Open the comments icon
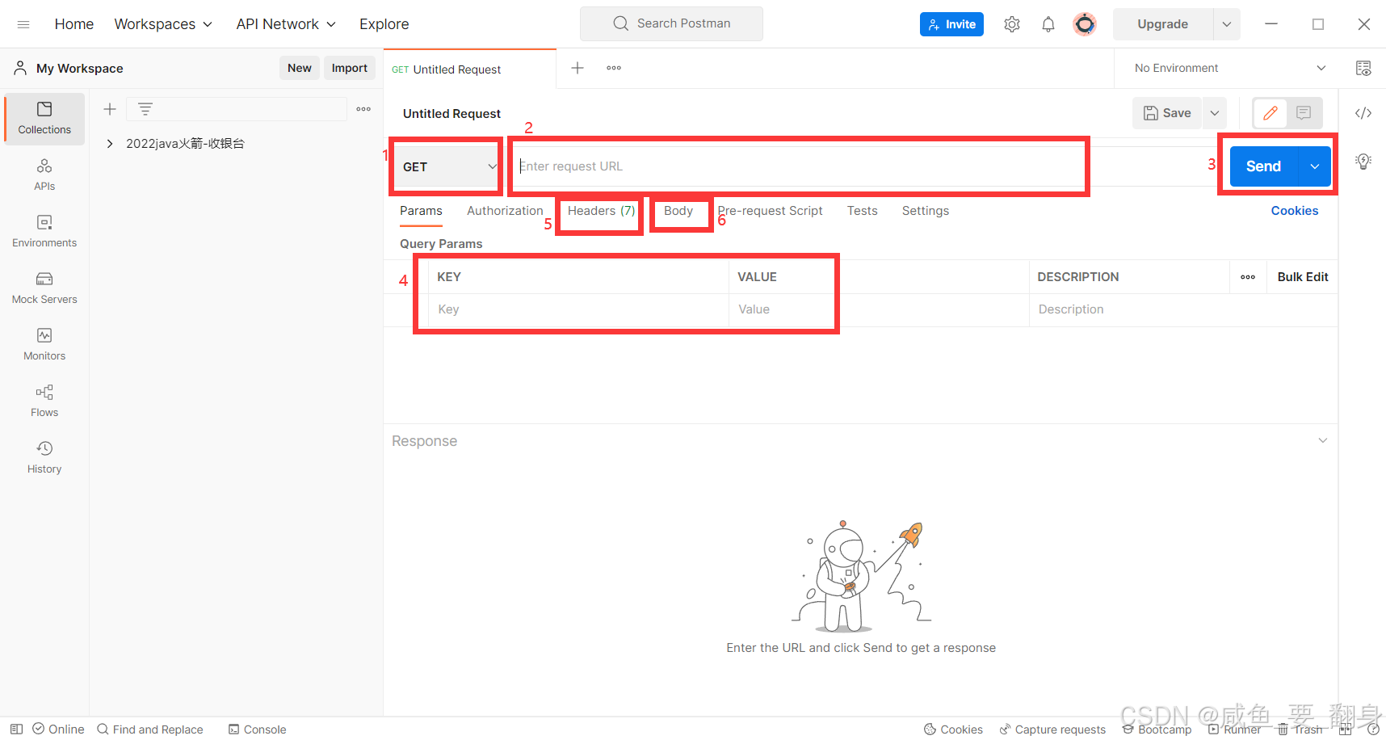1386x740 pixels. pyautogui.click(x=1304, y=113)
